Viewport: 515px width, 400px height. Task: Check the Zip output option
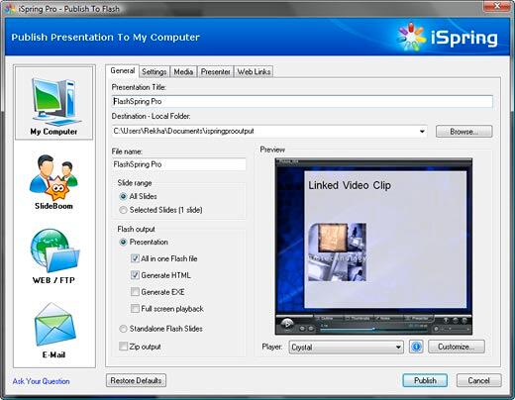point(123,347)
